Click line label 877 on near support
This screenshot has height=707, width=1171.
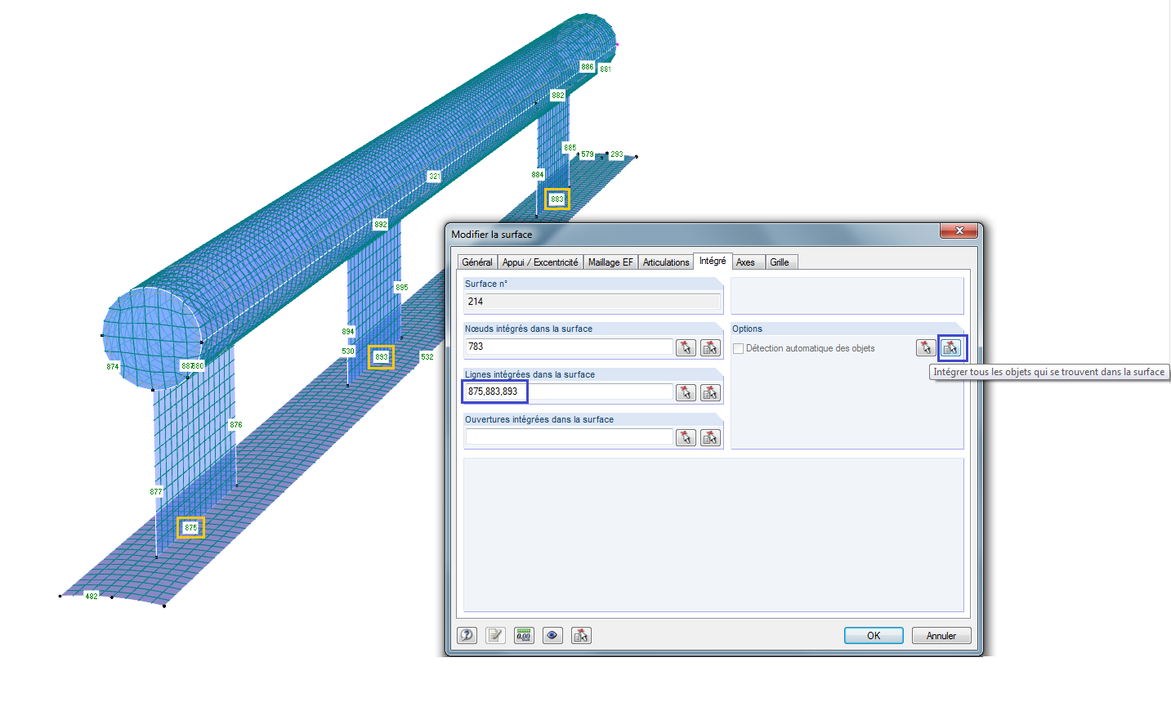(x=156, y=492)
